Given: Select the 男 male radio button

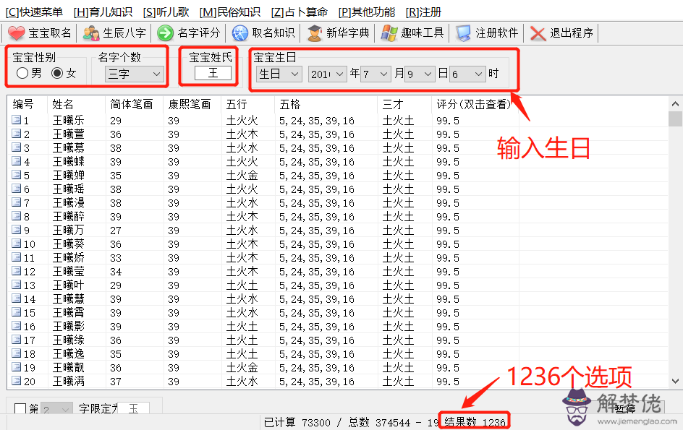Looking at the screenshot, I should 22,72.
